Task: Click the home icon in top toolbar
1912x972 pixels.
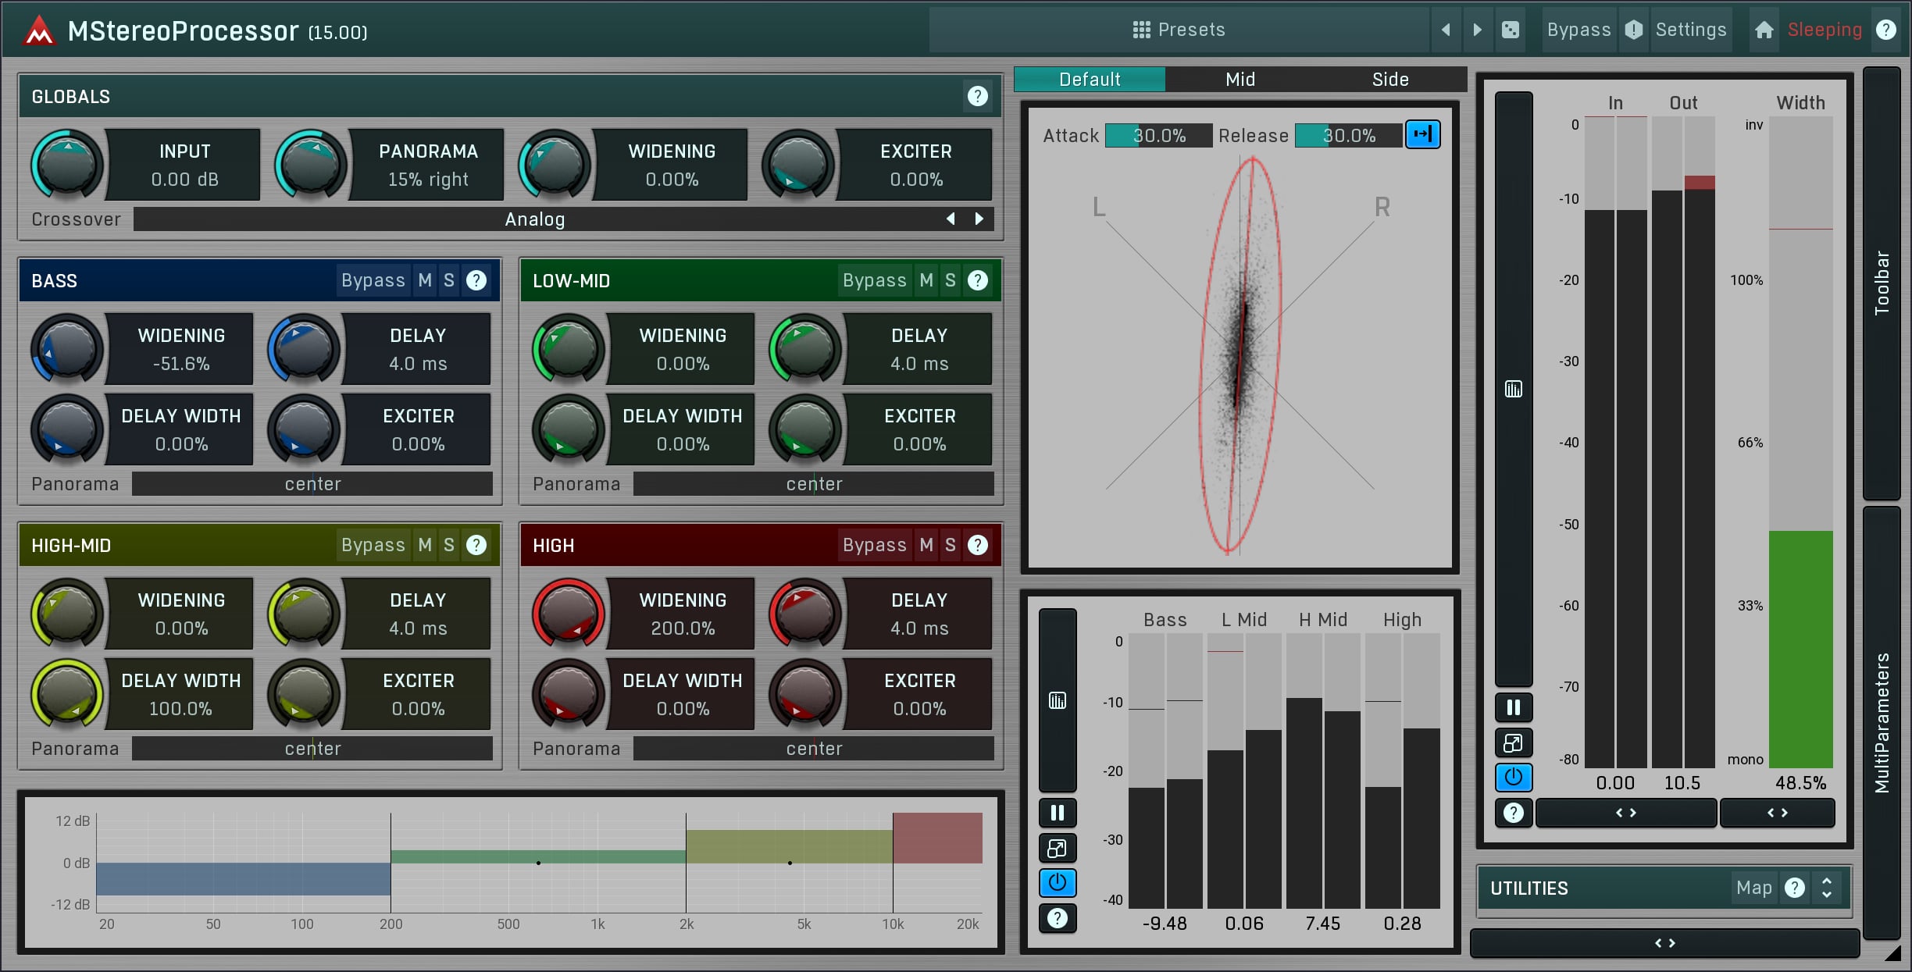Action: 1764,29
